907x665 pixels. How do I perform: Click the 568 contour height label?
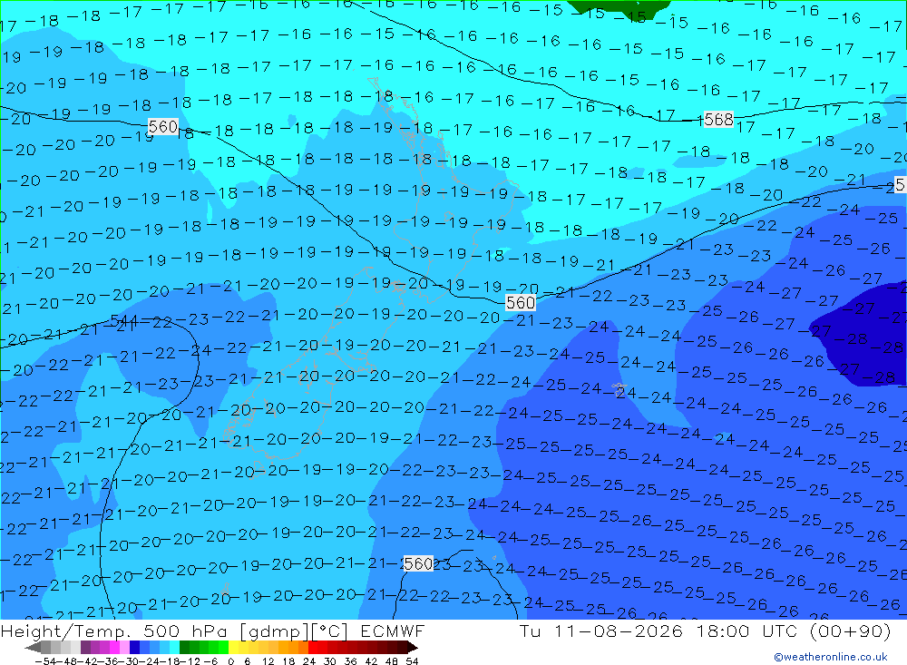click(718, 119)
